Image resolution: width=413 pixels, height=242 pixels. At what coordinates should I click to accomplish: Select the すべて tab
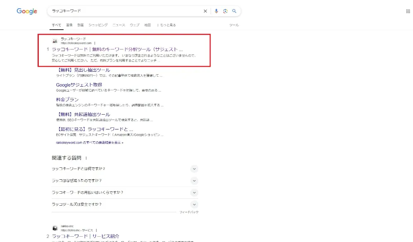pos(56,25)
